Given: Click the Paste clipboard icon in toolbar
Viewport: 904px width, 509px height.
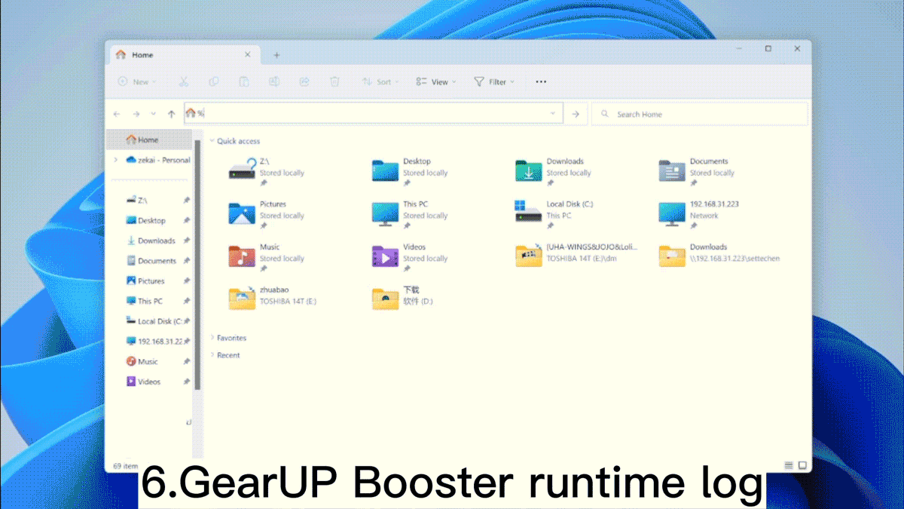Looking at the screenshot, I should tap(243, 81).
